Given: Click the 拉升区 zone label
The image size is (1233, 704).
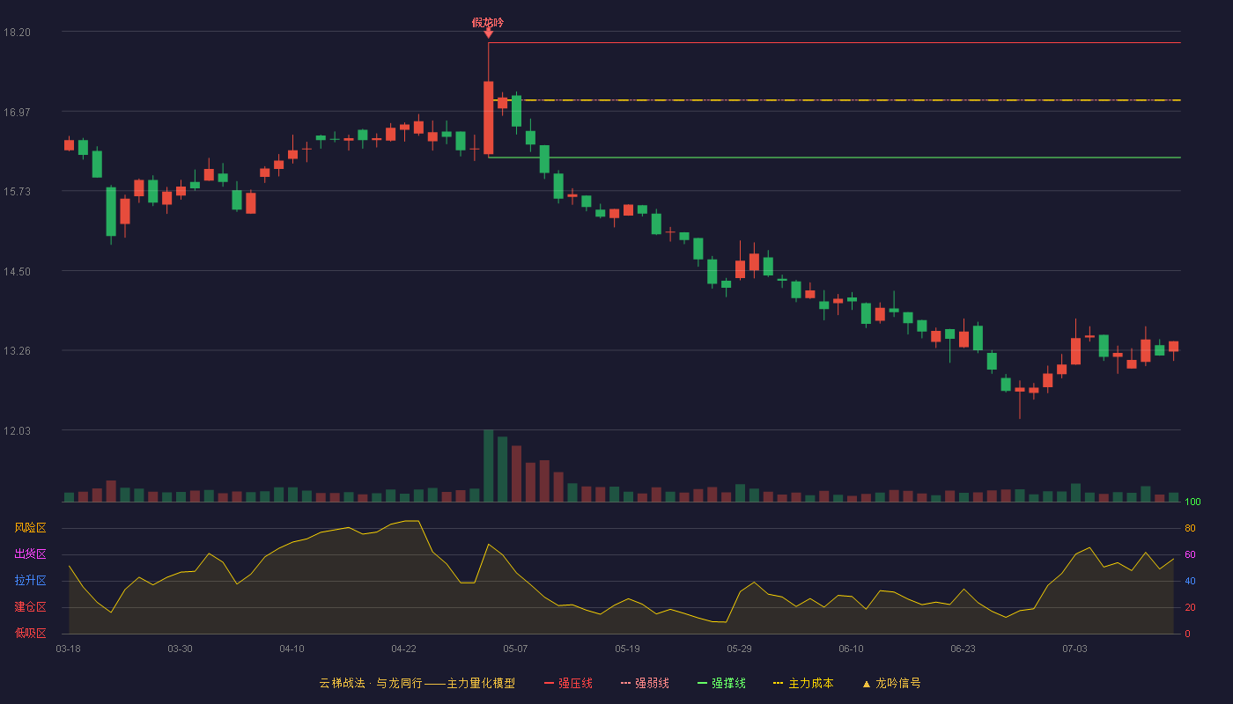Looking at the screenshot, I should 30,581.
